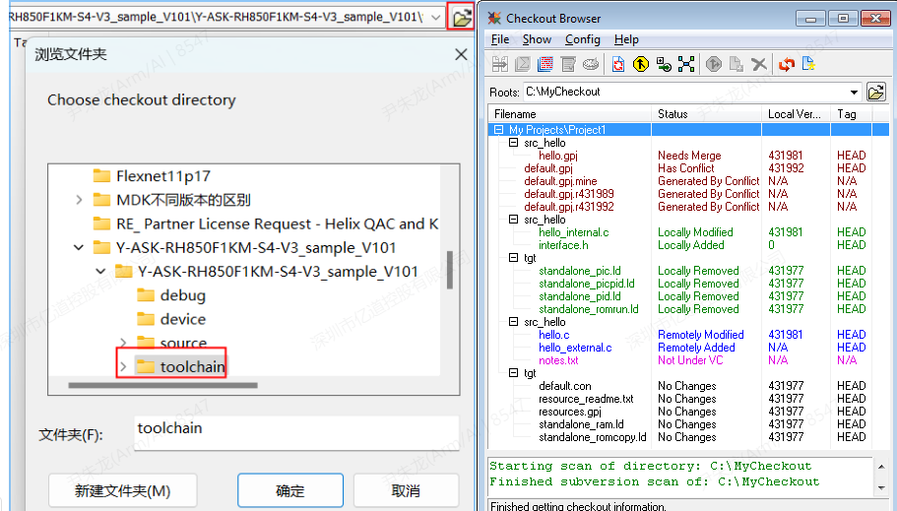The image size is (897, 511).
Task: Click the orange circular refresh arrows icon
Action: point(786,64)
